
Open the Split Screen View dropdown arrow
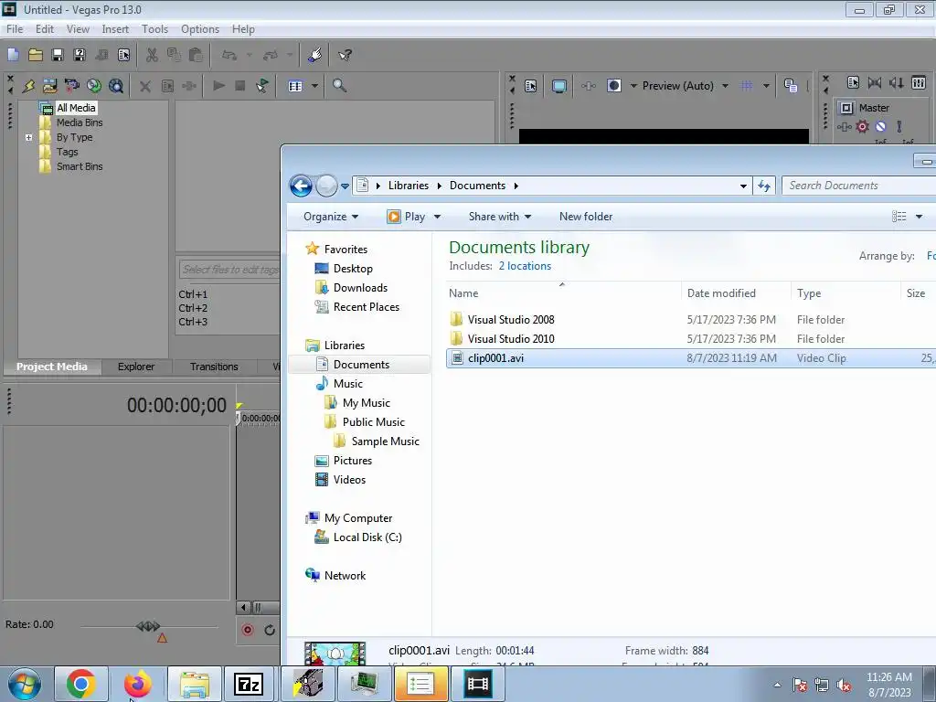pyautogui.click(x=634, y=86)
